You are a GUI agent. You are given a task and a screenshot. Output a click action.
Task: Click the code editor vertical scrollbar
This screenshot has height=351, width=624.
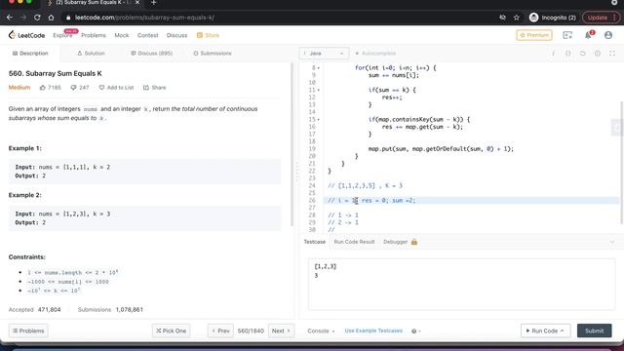[x=621, y=163]
